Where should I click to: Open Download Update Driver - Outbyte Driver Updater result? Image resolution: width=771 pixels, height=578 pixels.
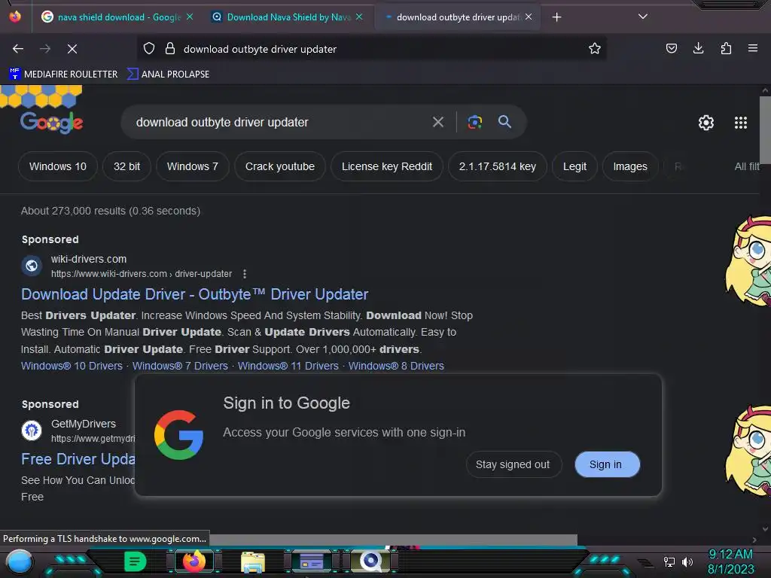tap(195, 294)
